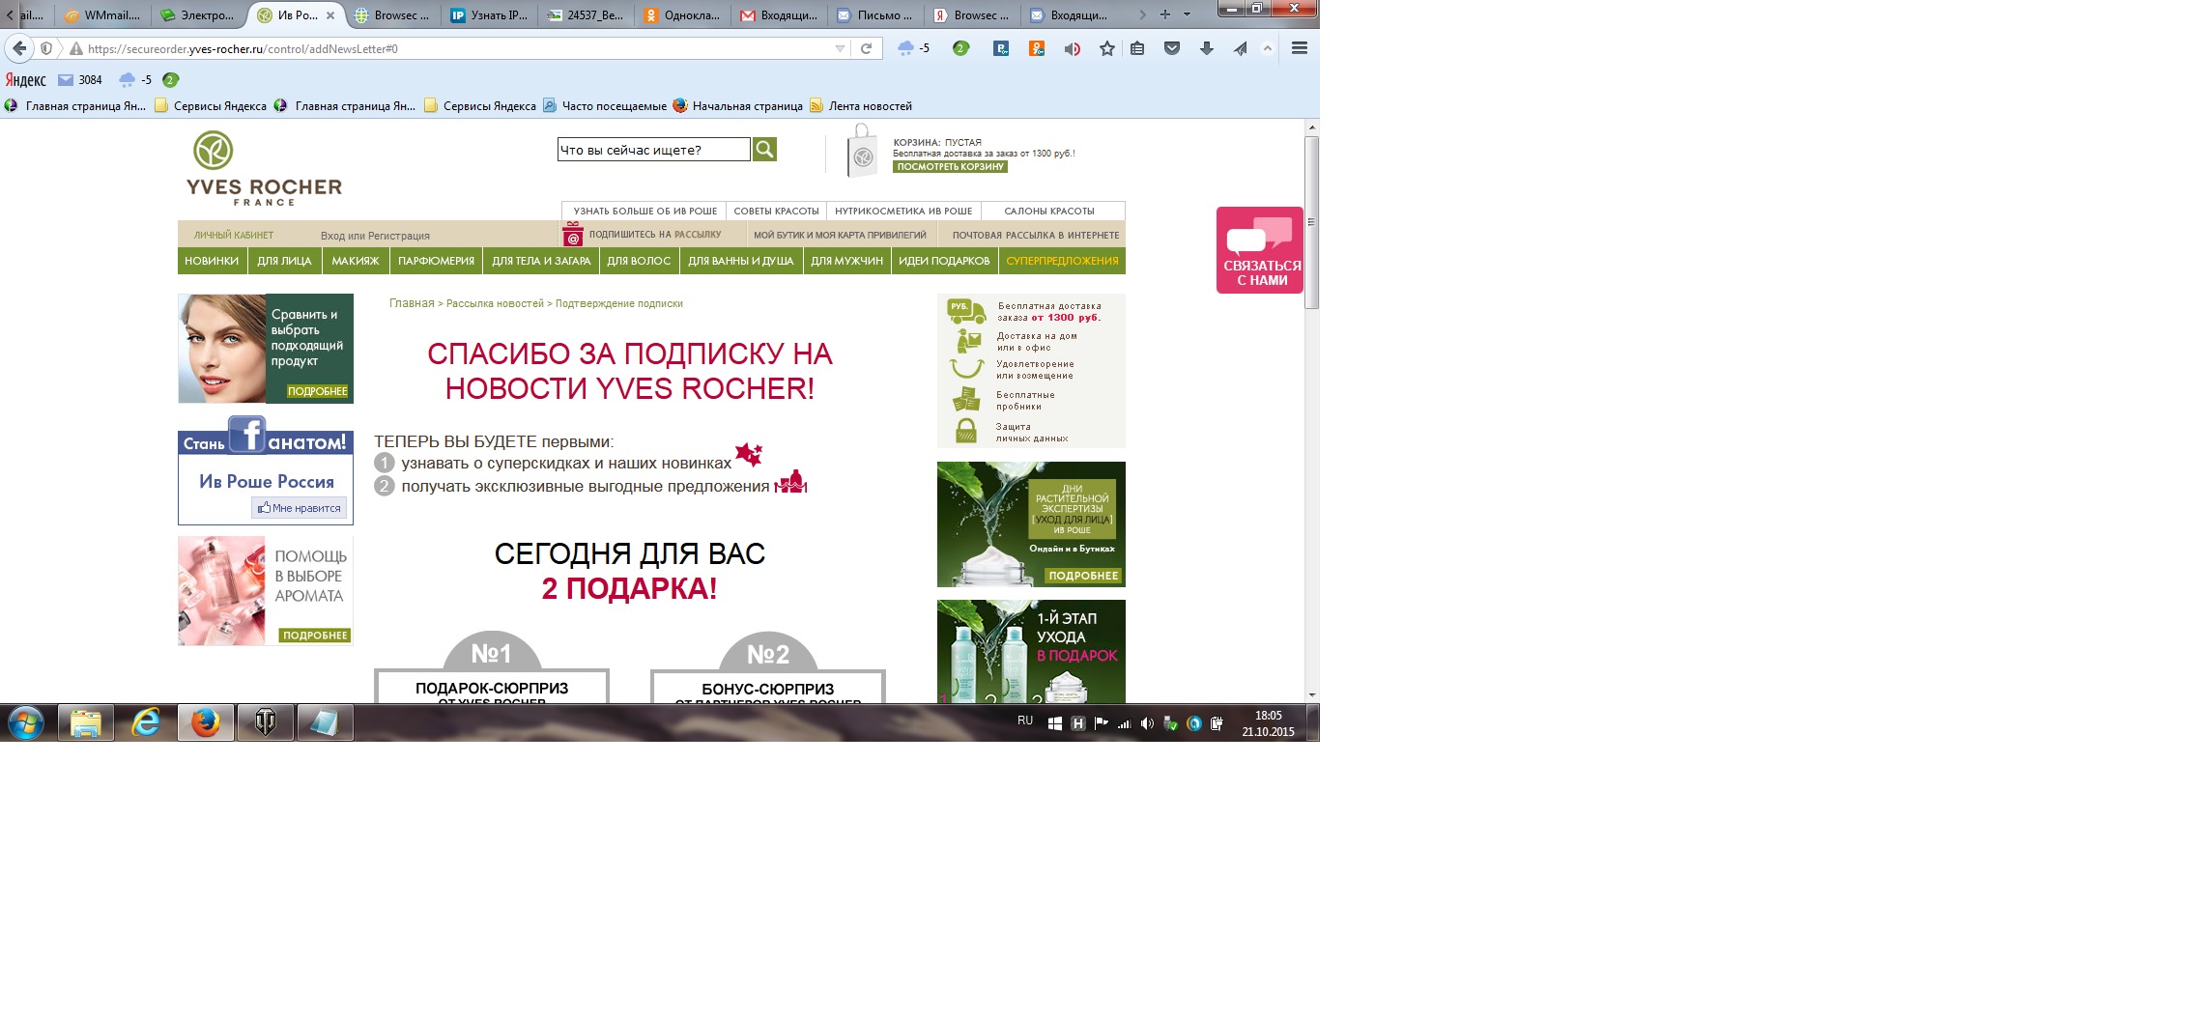Screen dimensions: 2205x1018
Task: Expand toolbar overflow caret next to send icon
Action: (1268, 48)
